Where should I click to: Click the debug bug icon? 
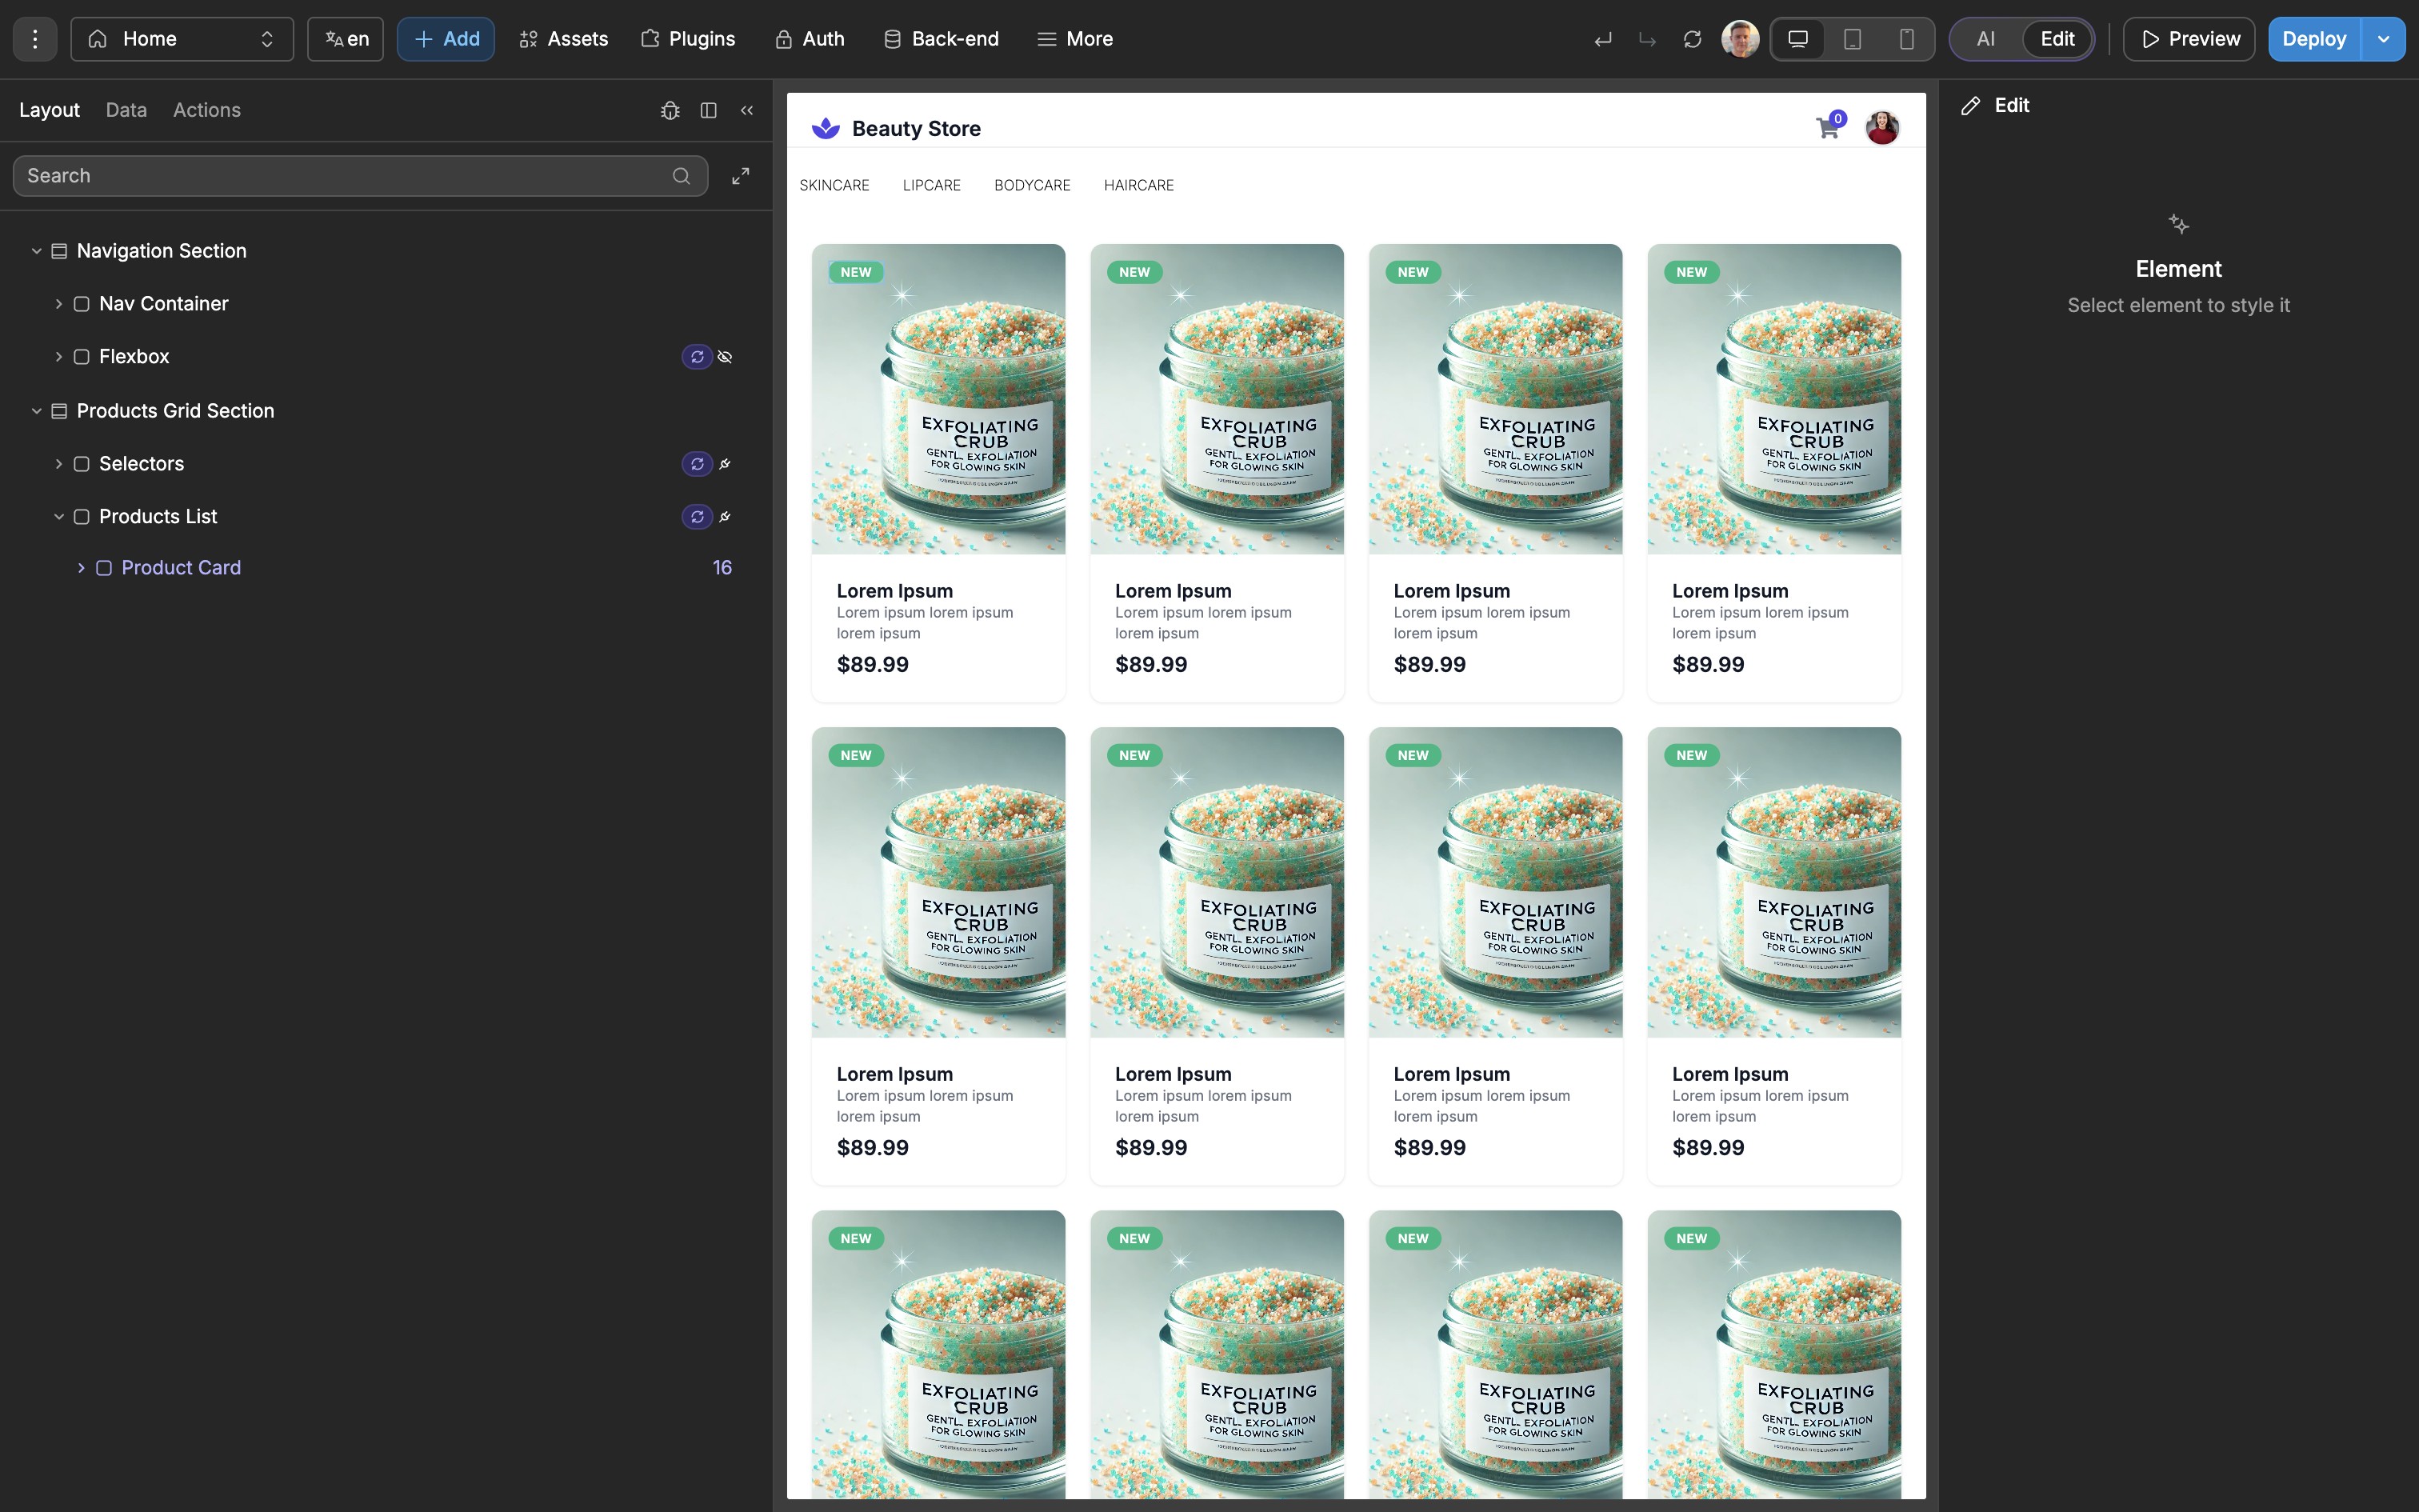point(670,110)
